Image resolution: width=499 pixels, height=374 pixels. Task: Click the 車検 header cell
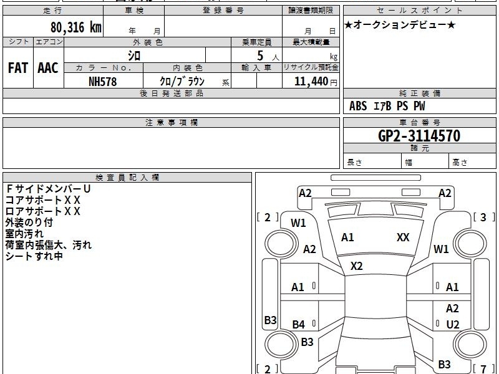click(134, 11)
